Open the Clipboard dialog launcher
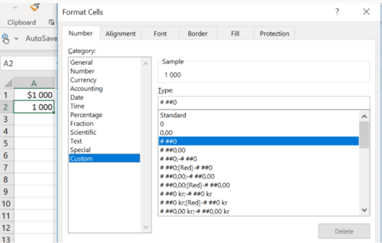Viewport: 382px width, 243px height. 51,22
